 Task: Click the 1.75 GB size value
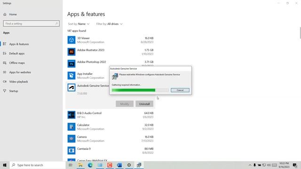pos(149,50)
